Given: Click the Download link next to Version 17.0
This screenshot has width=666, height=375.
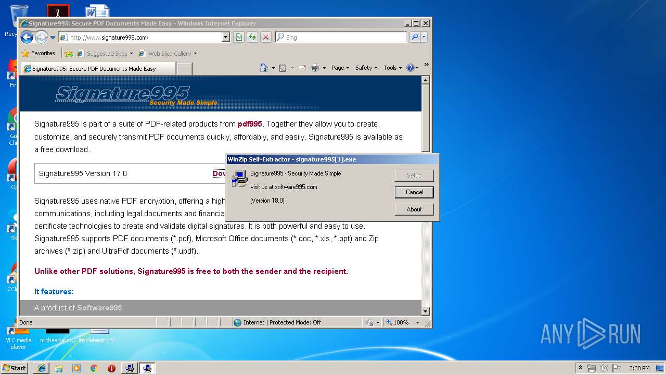Looking at the screenshot, I should click(219, 173).
